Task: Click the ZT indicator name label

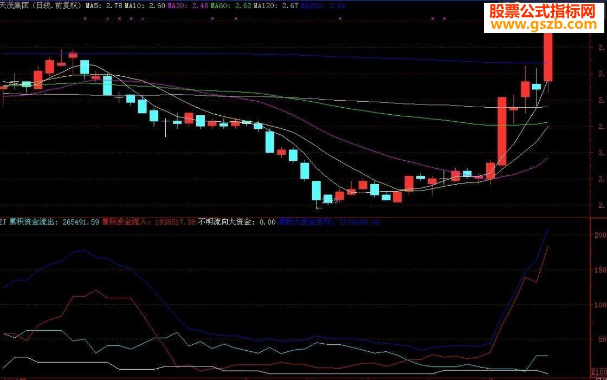Action: pos(3,222)
